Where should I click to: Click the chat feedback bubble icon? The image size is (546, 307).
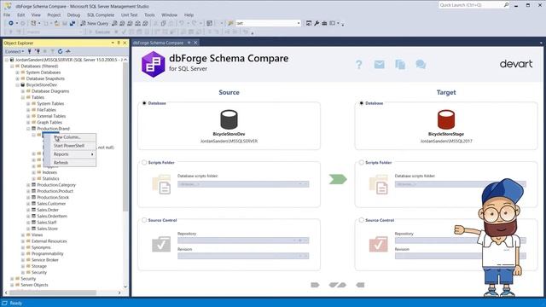pyautogui.click(x=421, y=65)
